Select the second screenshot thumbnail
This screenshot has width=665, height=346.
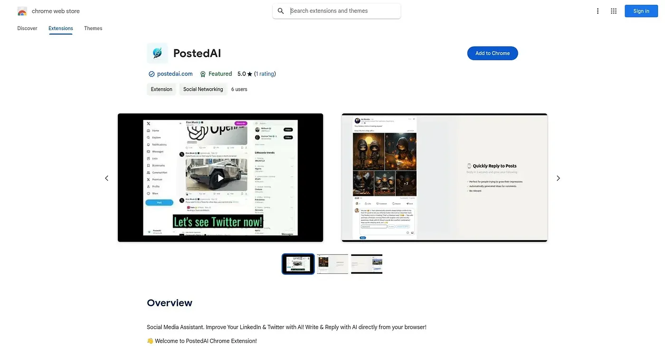pyautogui.click(x=332, y=264)
